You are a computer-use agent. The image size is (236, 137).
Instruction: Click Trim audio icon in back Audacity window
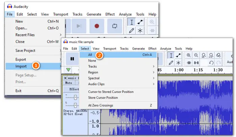(152, 31)
